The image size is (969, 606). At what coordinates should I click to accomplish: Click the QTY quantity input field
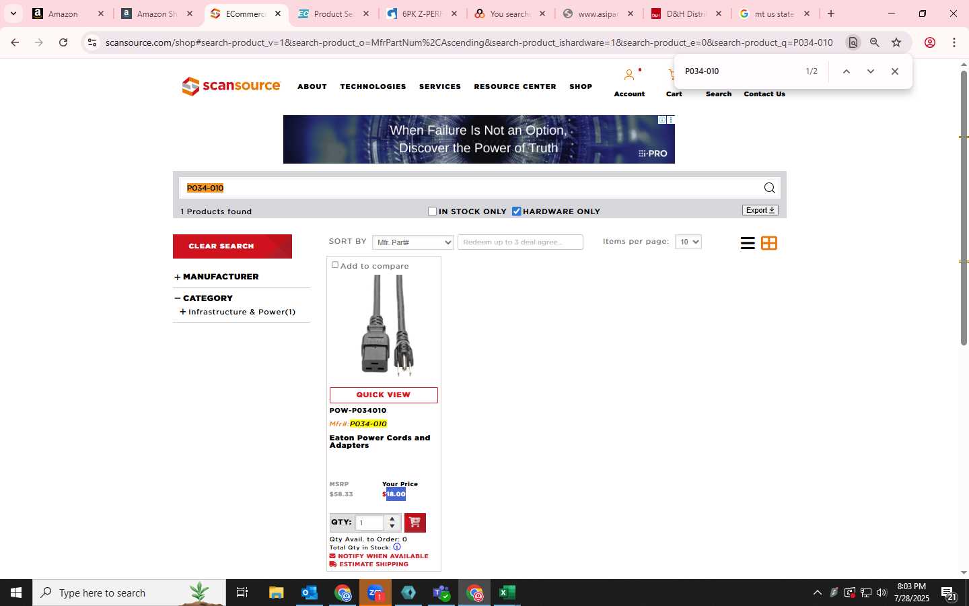tap(370, 523)
